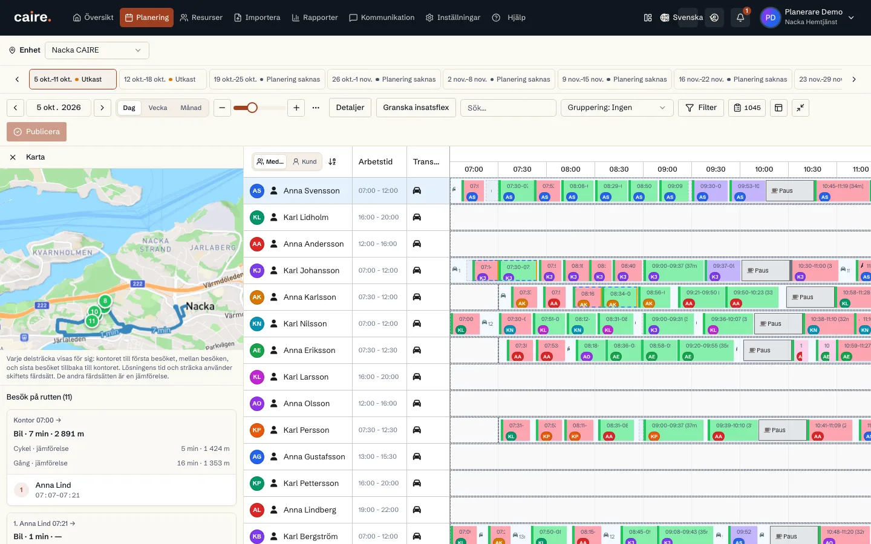Open the three-dot more options menu

click(x=316, y=108)
